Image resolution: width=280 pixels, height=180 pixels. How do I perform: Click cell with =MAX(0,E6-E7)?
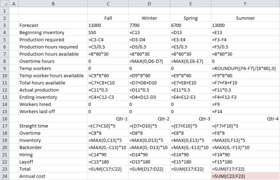(190, 61)
